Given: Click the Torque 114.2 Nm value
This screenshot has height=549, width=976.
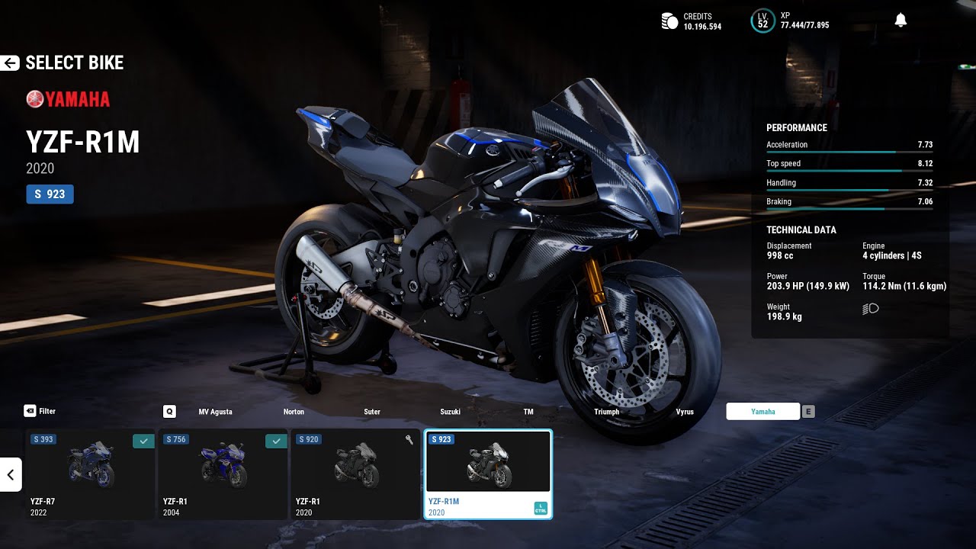Looking at the screenshot, I should (x=904, y=287).
